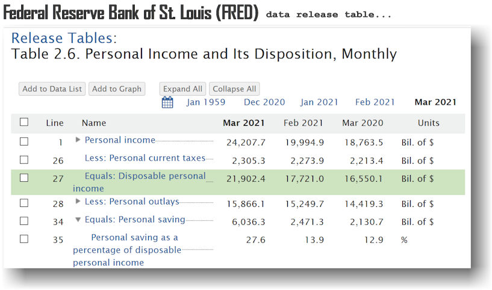492x290 pixels.
Task: Open the calendar date picker icon
Action: (167, 102)
